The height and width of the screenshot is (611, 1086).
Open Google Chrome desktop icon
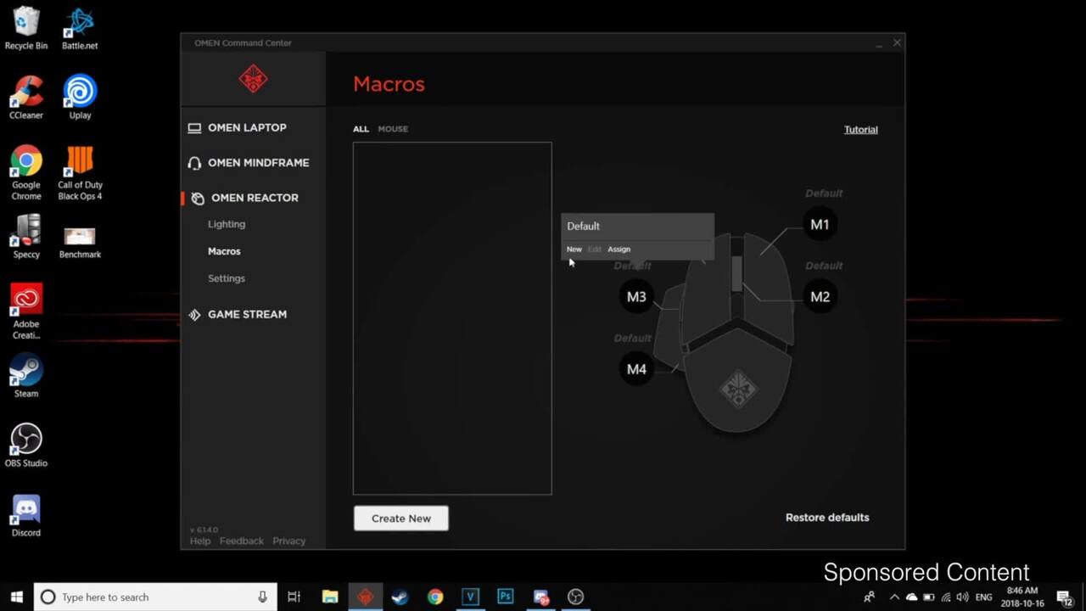[26, 173]
